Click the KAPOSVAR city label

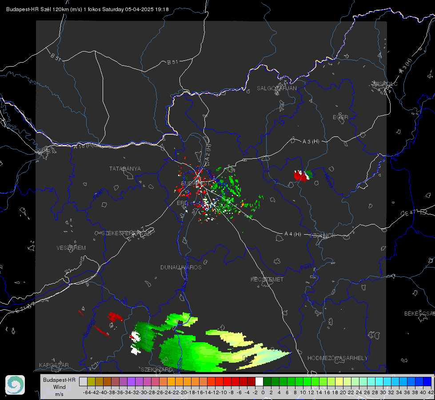(x=54, y=365)
